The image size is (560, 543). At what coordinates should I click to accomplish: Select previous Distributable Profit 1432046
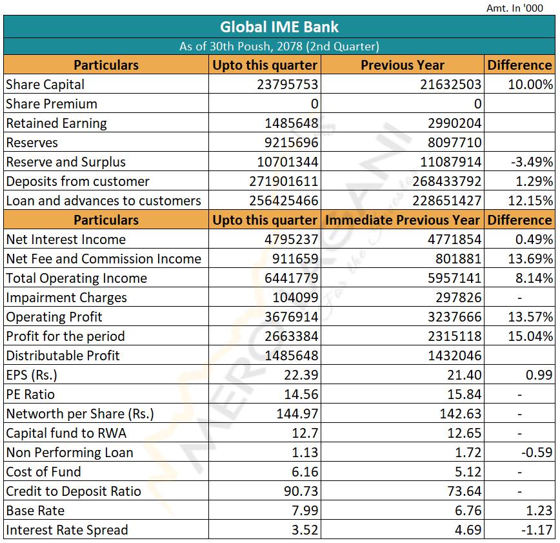pyautogui.click(x=455, y=356)
